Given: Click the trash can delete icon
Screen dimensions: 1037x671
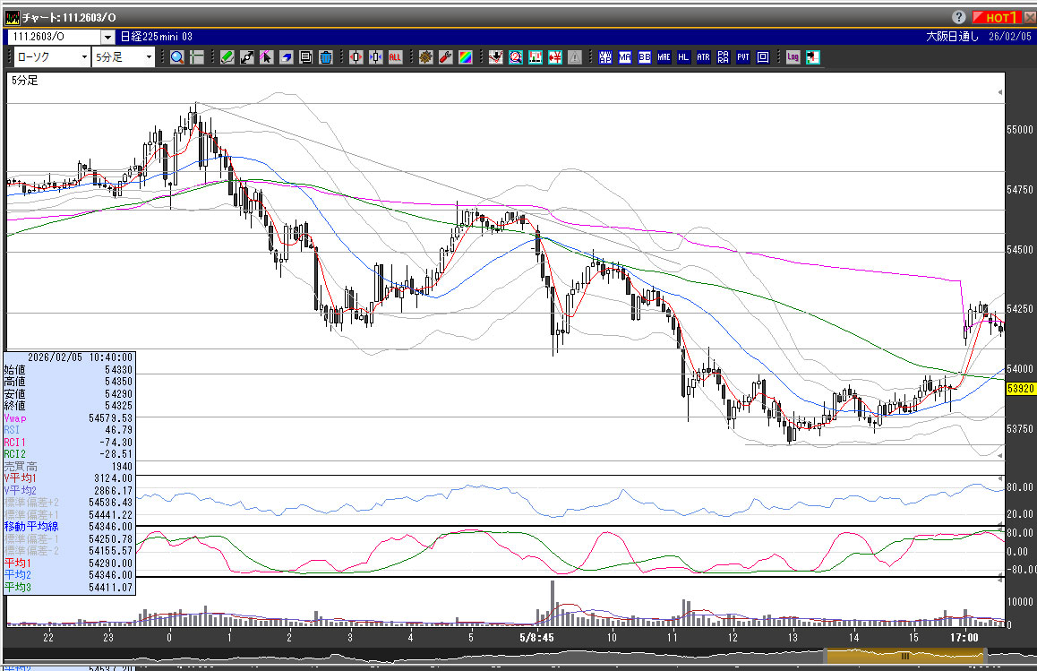Looking at the screenshot, I should tap(326, 57).
